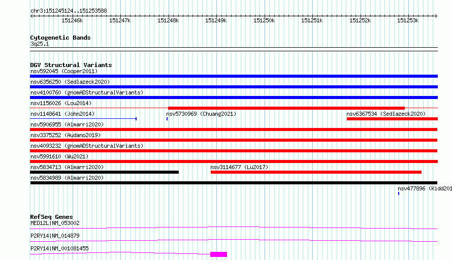The height and width of the screenshot is (260, 452).
Task: Click the nsv5834713 (Almarri2020) variant label
Action: tap(67, 167)
